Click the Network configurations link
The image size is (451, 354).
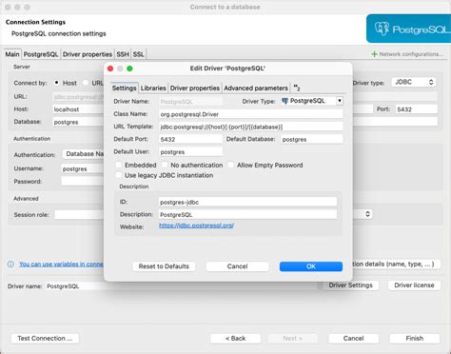tap(411, 54)
